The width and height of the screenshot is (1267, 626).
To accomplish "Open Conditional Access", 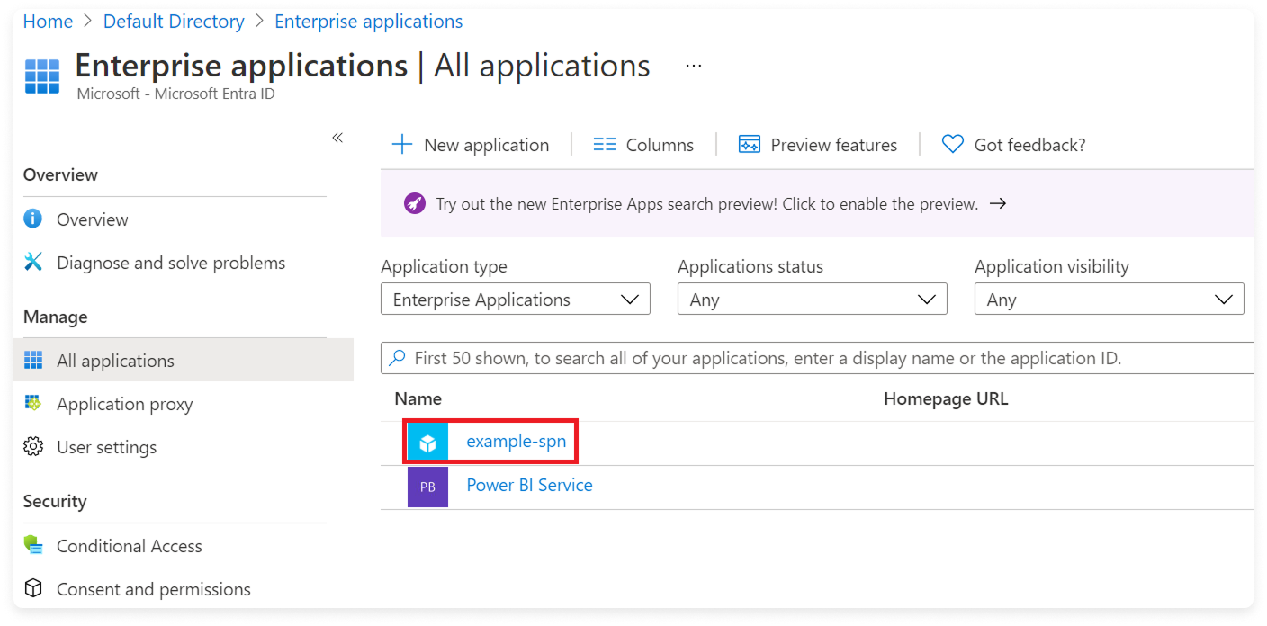I will point(129,546).
